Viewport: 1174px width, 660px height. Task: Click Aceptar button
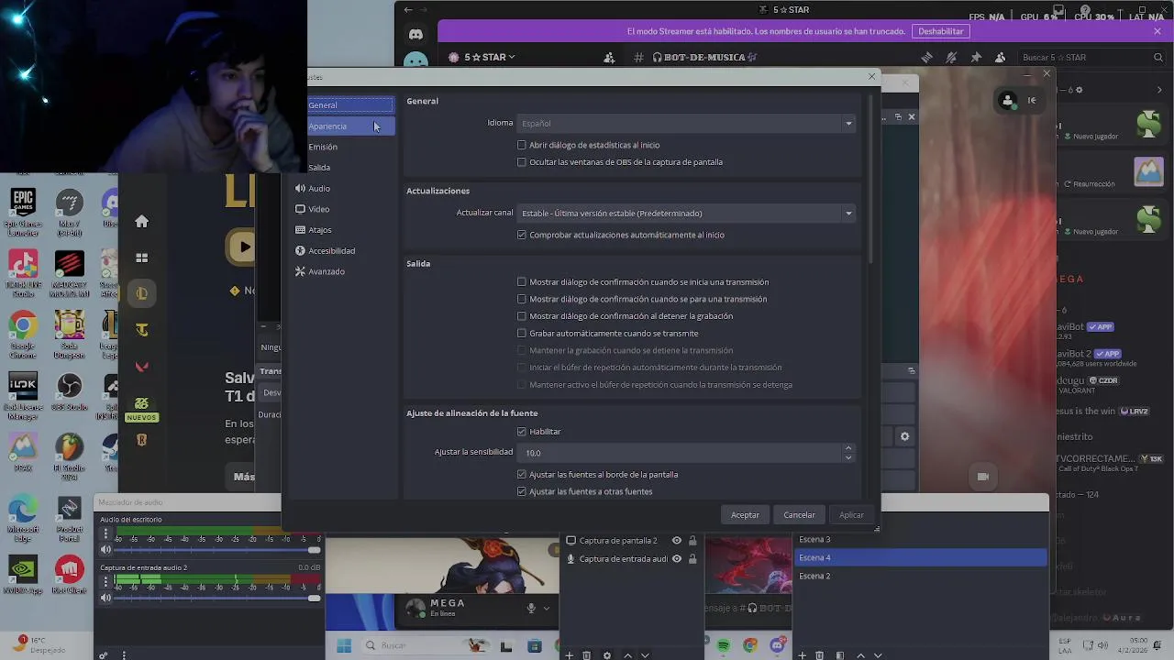click(x=745, y=515)
